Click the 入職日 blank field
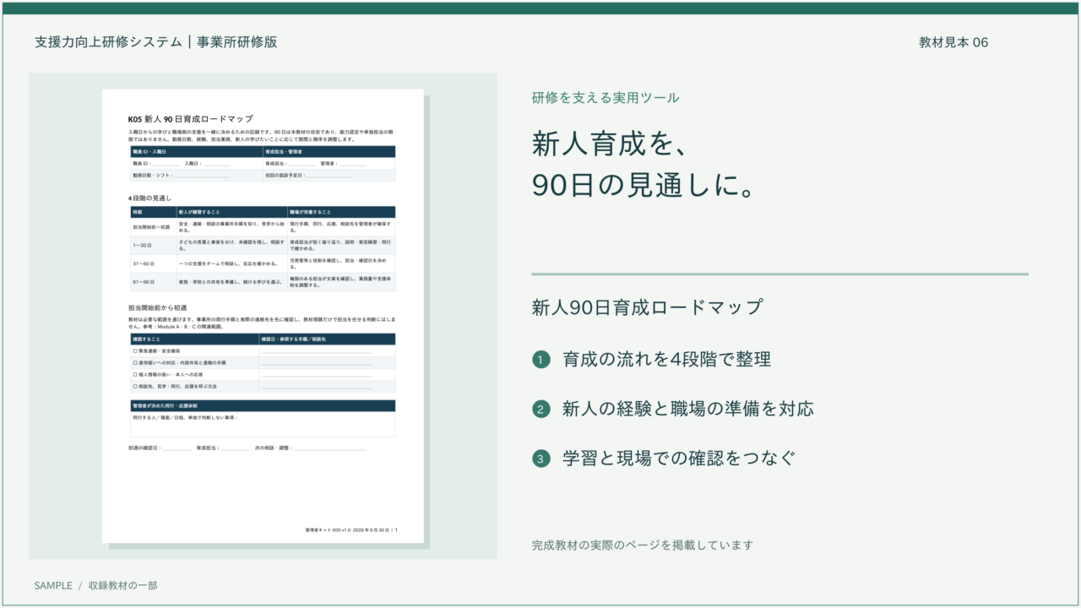 (x=216, y=164)
